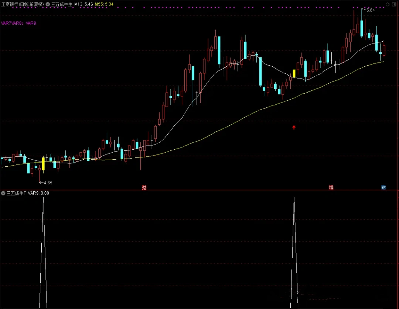Viewport: 399px width, 309px height.
Task: Click the 4.65 low price marker
Action: click(47, 183)
